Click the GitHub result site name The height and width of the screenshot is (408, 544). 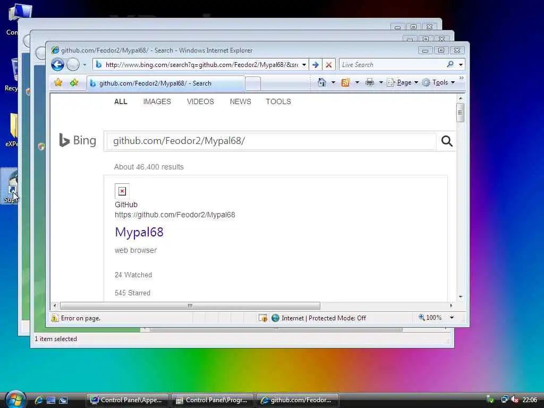(x=126, y=205)
